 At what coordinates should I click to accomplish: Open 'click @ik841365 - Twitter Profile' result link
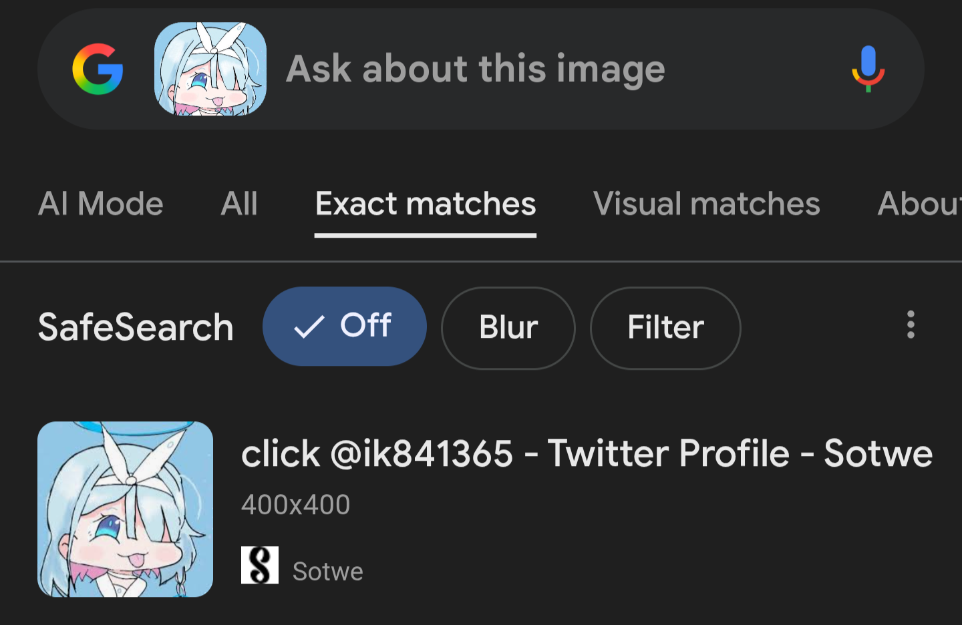coord(587,454)
